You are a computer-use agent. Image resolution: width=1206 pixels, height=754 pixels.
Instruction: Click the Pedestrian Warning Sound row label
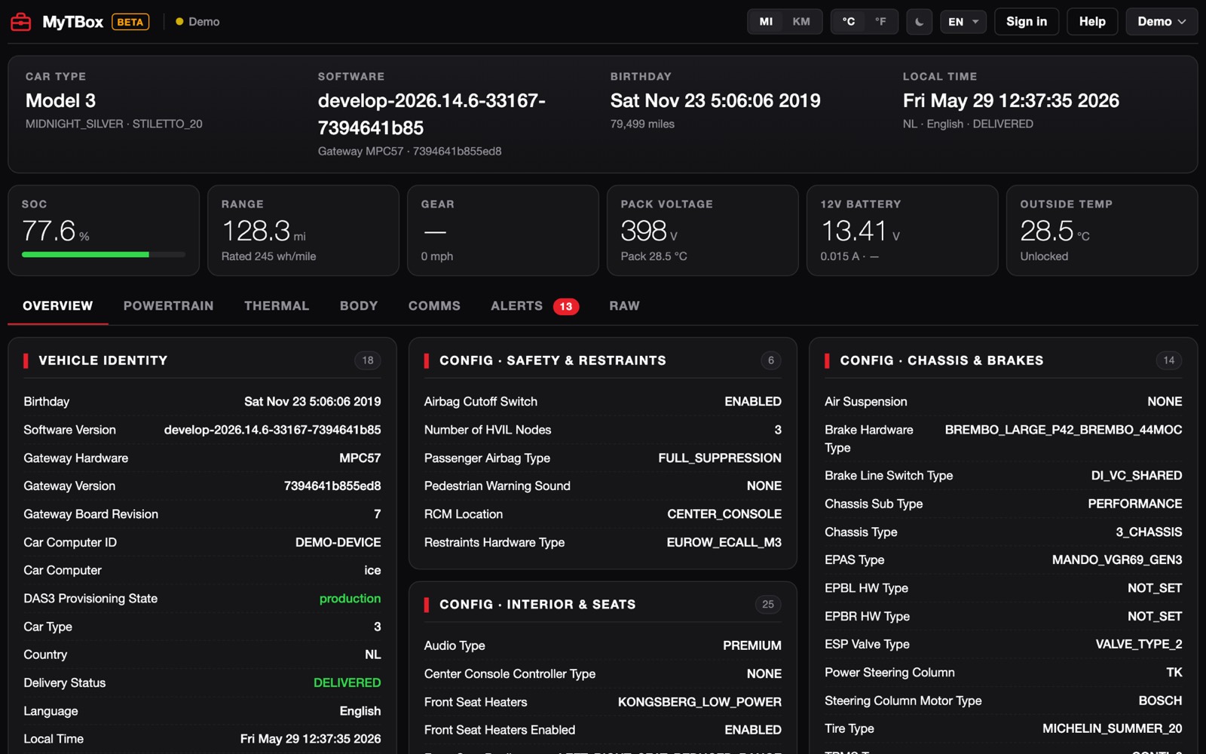pos(497,486)
